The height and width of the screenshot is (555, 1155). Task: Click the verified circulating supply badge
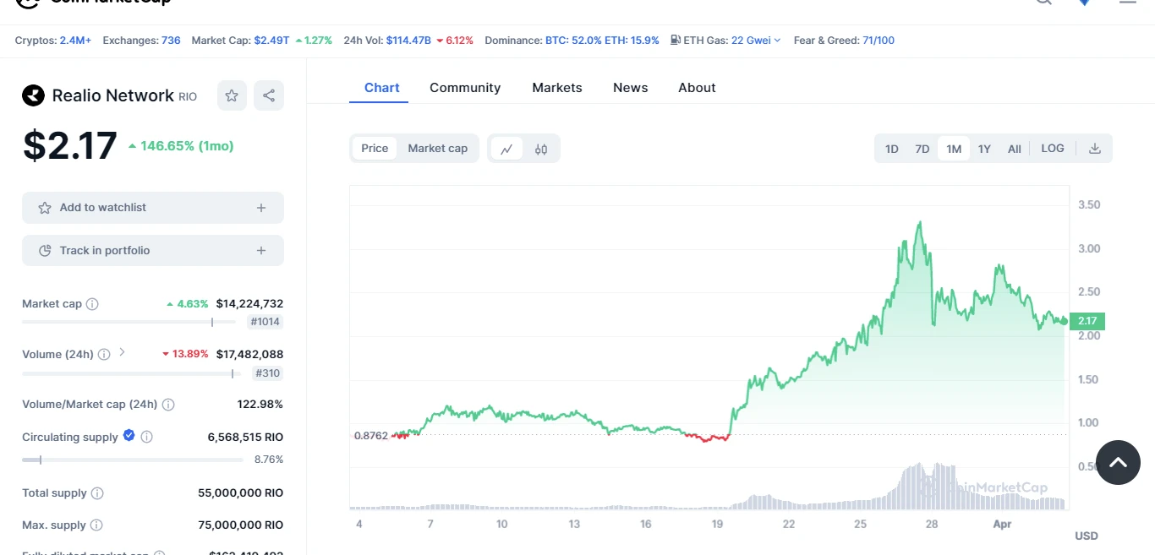[129, 435]
